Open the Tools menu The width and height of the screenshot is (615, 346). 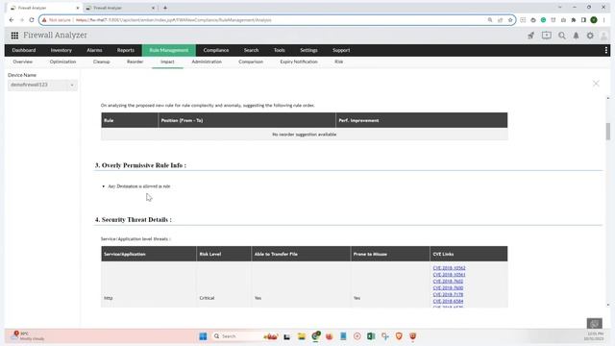(x=280, y=50)
